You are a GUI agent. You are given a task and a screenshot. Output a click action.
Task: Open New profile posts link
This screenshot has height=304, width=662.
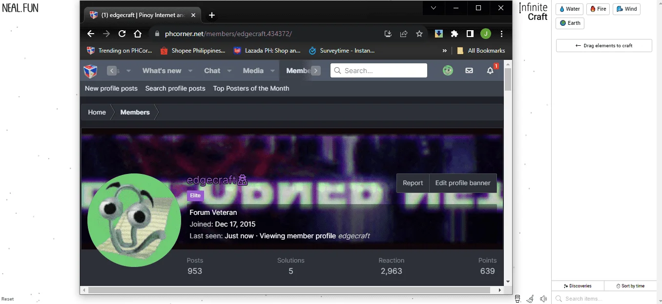tap(111, 88)
